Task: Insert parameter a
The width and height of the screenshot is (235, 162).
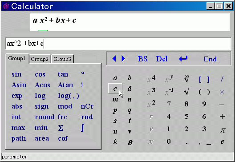Action: coord(115,78)
